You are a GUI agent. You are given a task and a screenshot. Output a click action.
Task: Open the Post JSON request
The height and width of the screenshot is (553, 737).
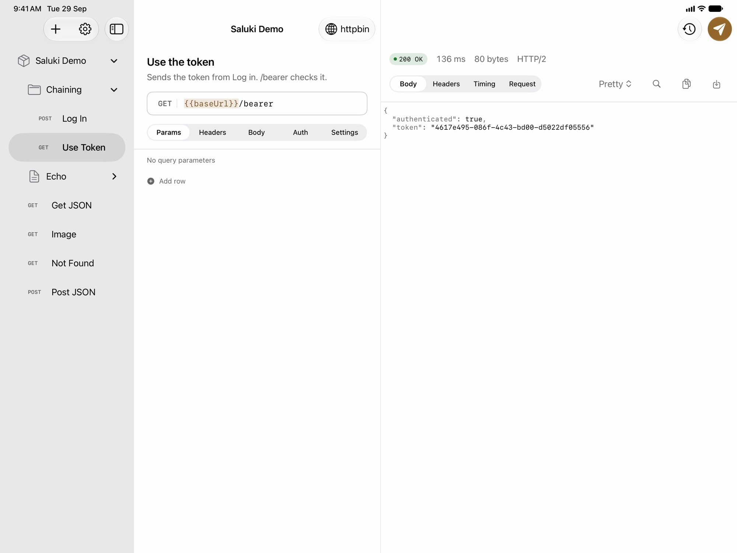click(x=67, y=292)
